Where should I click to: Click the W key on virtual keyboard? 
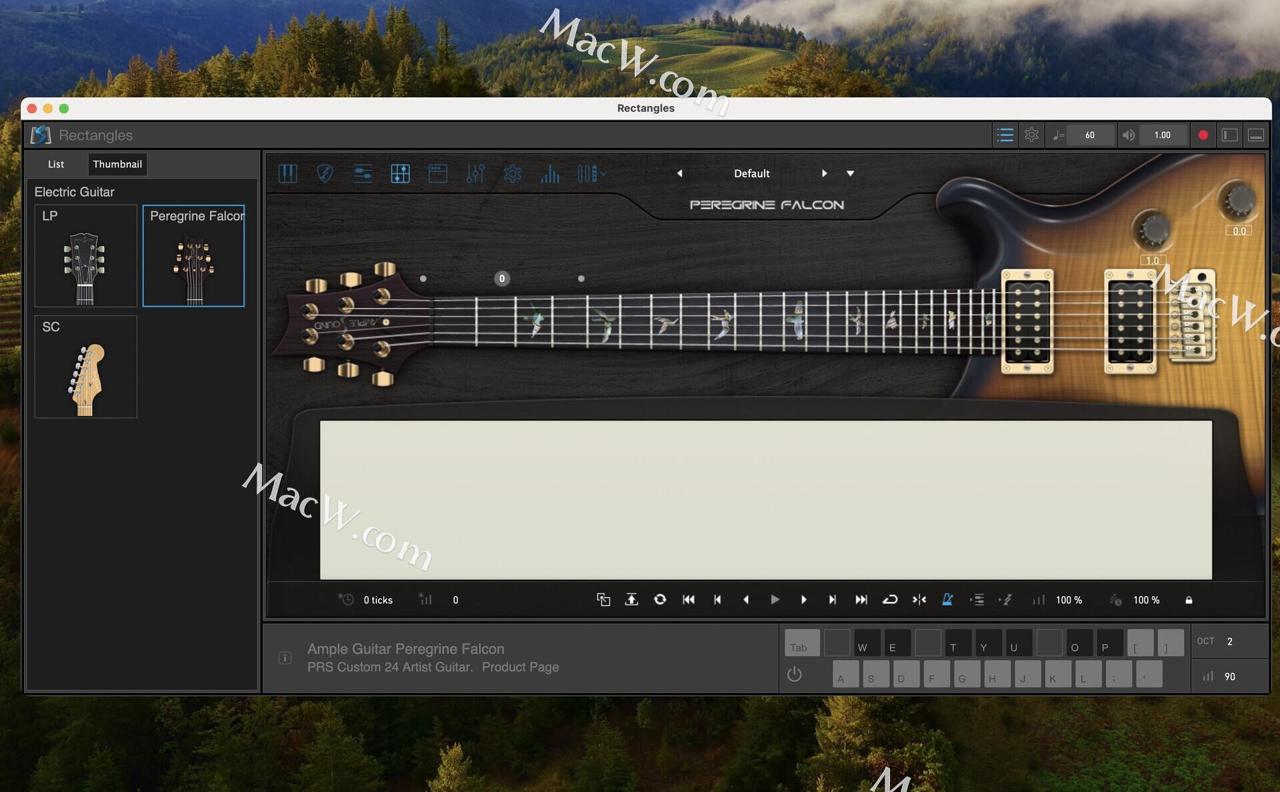point(867,643)
